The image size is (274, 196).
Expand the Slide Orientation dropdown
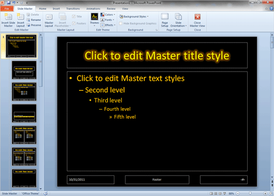178,21
